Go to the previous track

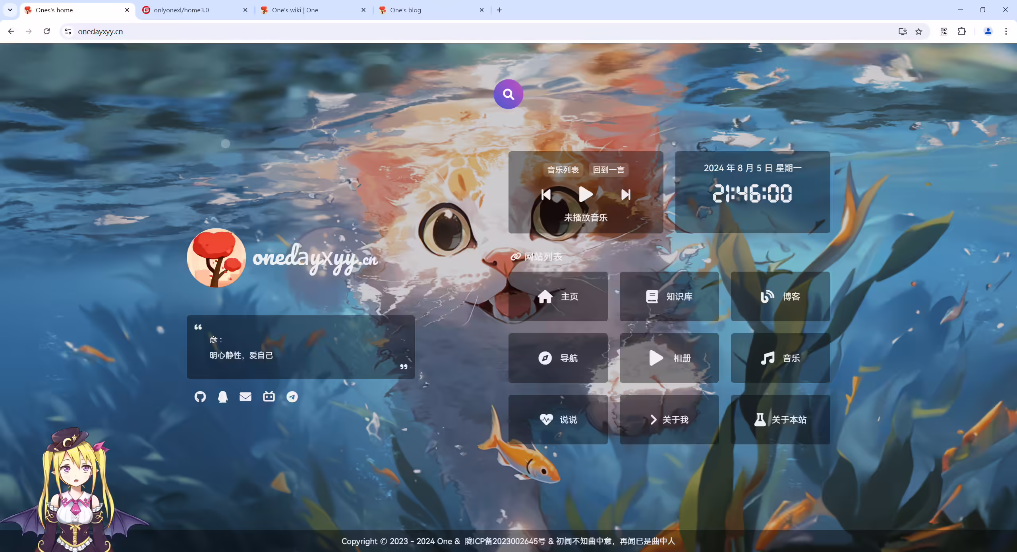point(546,194)
